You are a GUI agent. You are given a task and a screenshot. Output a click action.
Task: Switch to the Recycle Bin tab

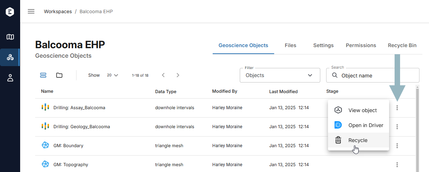[402, 45]
